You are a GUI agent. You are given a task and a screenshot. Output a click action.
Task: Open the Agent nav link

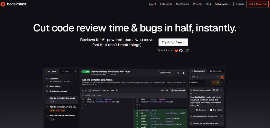coord(152,4)
